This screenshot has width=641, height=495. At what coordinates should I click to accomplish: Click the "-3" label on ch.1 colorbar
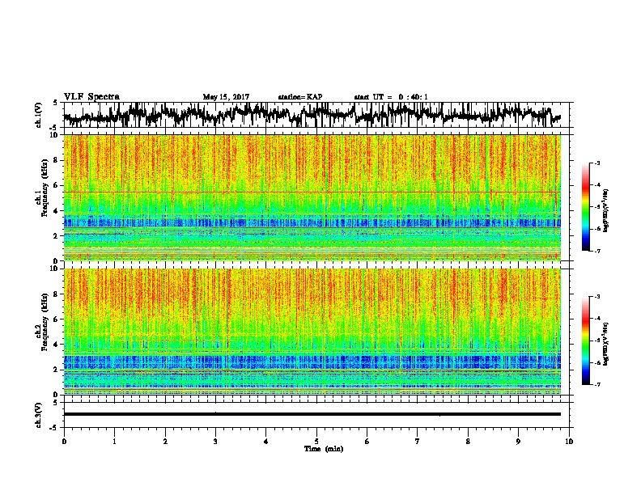point(596,163)
